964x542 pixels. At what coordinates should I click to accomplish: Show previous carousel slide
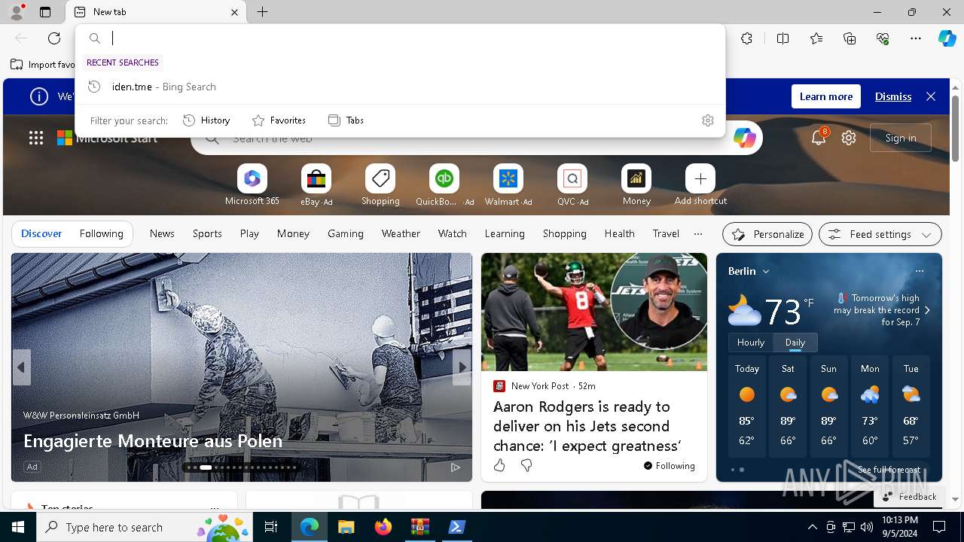point(21,367)
